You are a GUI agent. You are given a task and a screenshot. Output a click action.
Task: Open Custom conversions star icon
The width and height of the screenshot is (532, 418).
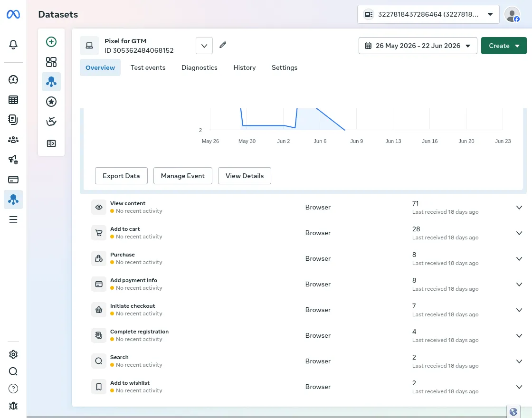pos(51,102)
